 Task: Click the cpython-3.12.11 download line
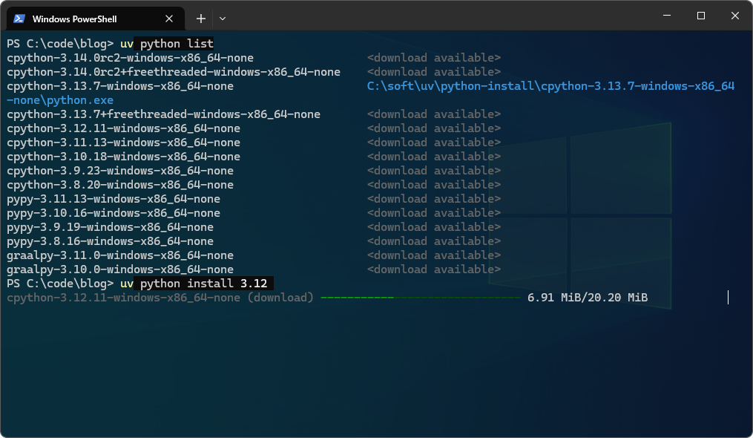tap(160, 297)
